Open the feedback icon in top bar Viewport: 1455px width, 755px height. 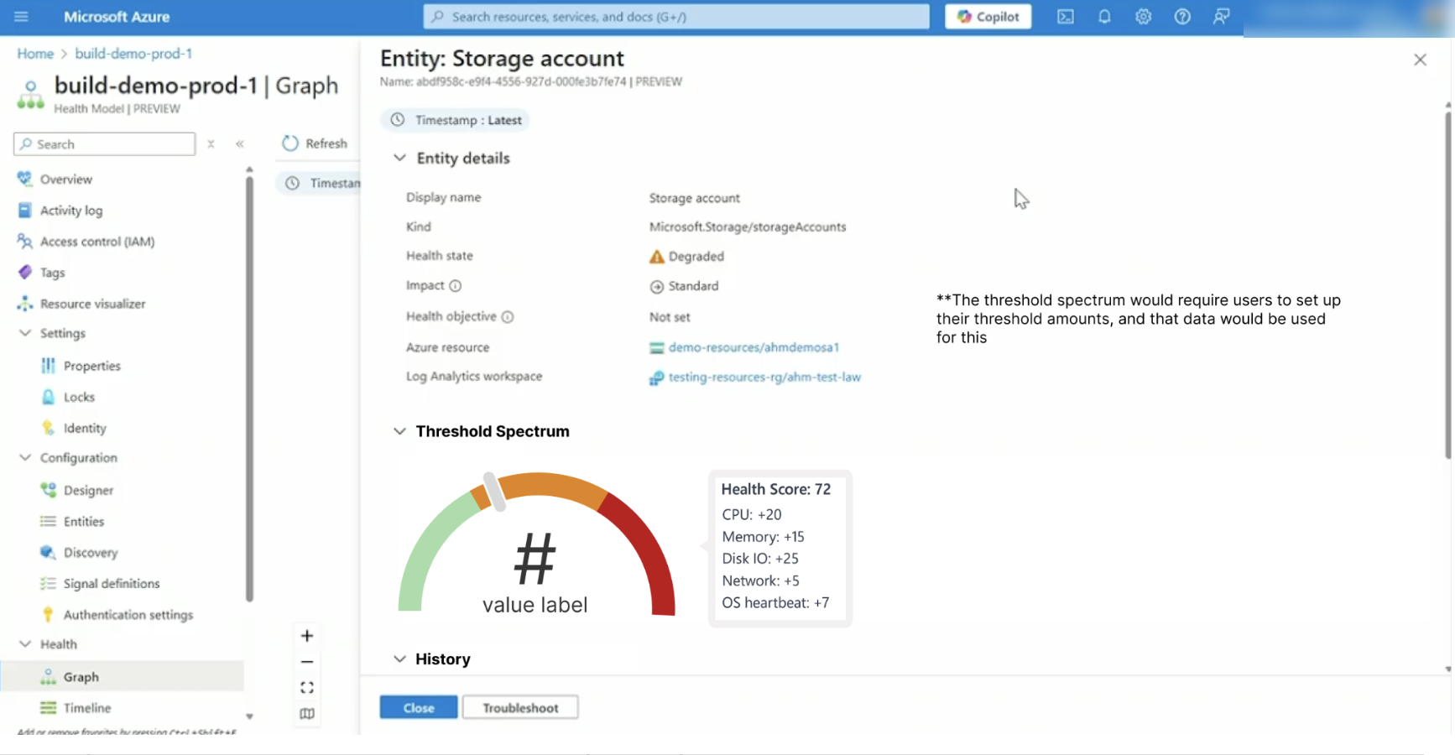pyautogui.click(x=1221, y=17)
